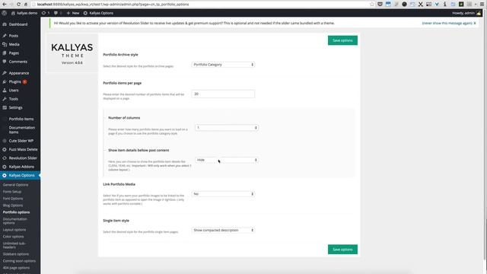Open Cute Slider WP in the sidebar
Viewport: 487px width, 274px height.
point(21,141)
